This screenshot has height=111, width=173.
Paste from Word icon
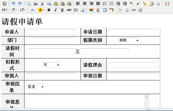click(69, 4)
